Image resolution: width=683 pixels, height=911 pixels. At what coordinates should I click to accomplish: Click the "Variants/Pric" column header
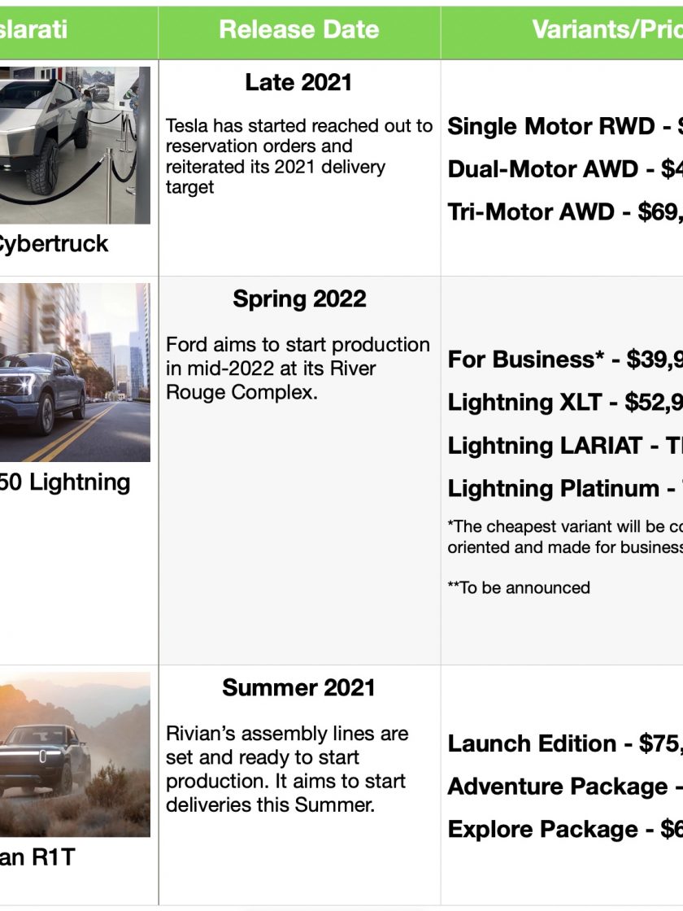pyautogui.click(x=607, y=29)
